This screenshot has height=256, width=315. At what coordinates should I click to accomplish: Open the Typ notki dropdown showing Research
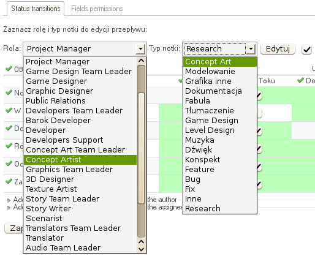click(219, 49)
